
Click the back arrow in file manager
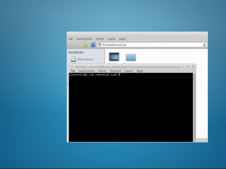pyautogui.click(x=71, y=45)
